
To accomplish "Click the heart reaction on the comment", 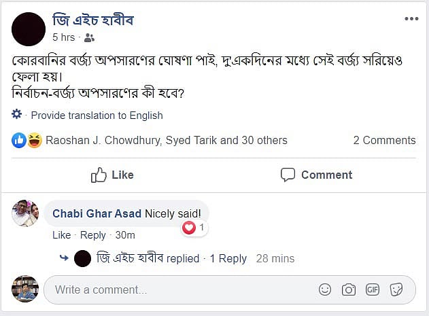I will [190, 228].
